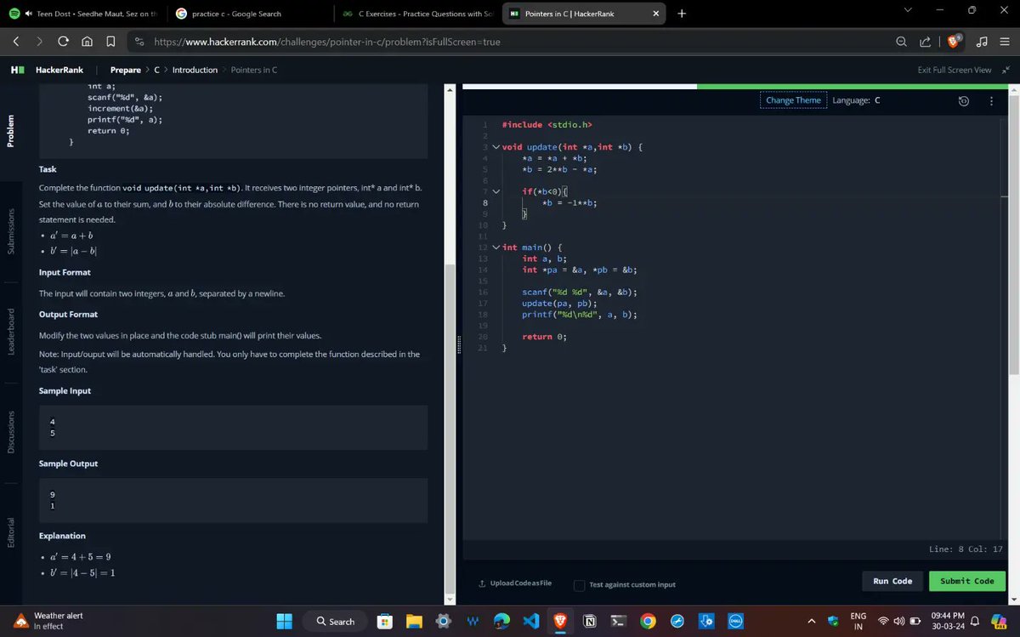
Task: Open Microsoft Edge from taskbar
Action: 501,621
